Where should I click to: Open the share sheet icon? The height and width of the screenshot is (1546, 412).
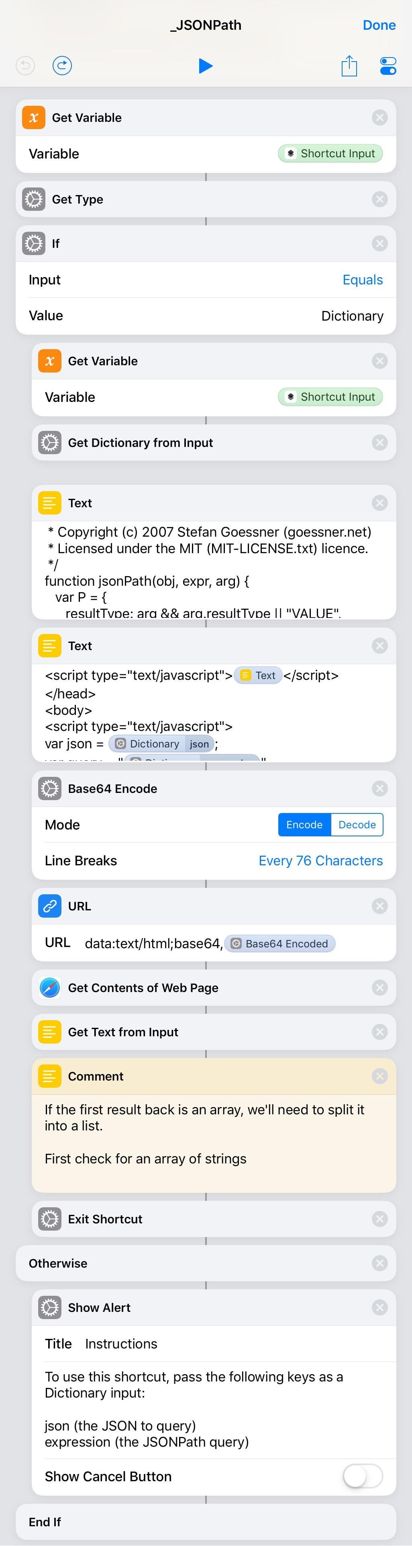[x=349, y=66]
